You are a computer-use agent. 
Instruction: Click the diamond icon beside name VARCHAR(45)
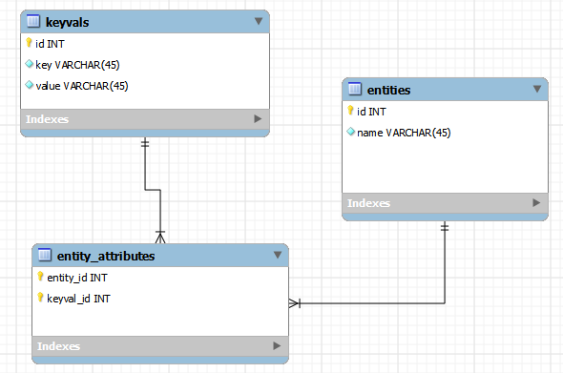[351, 132]
